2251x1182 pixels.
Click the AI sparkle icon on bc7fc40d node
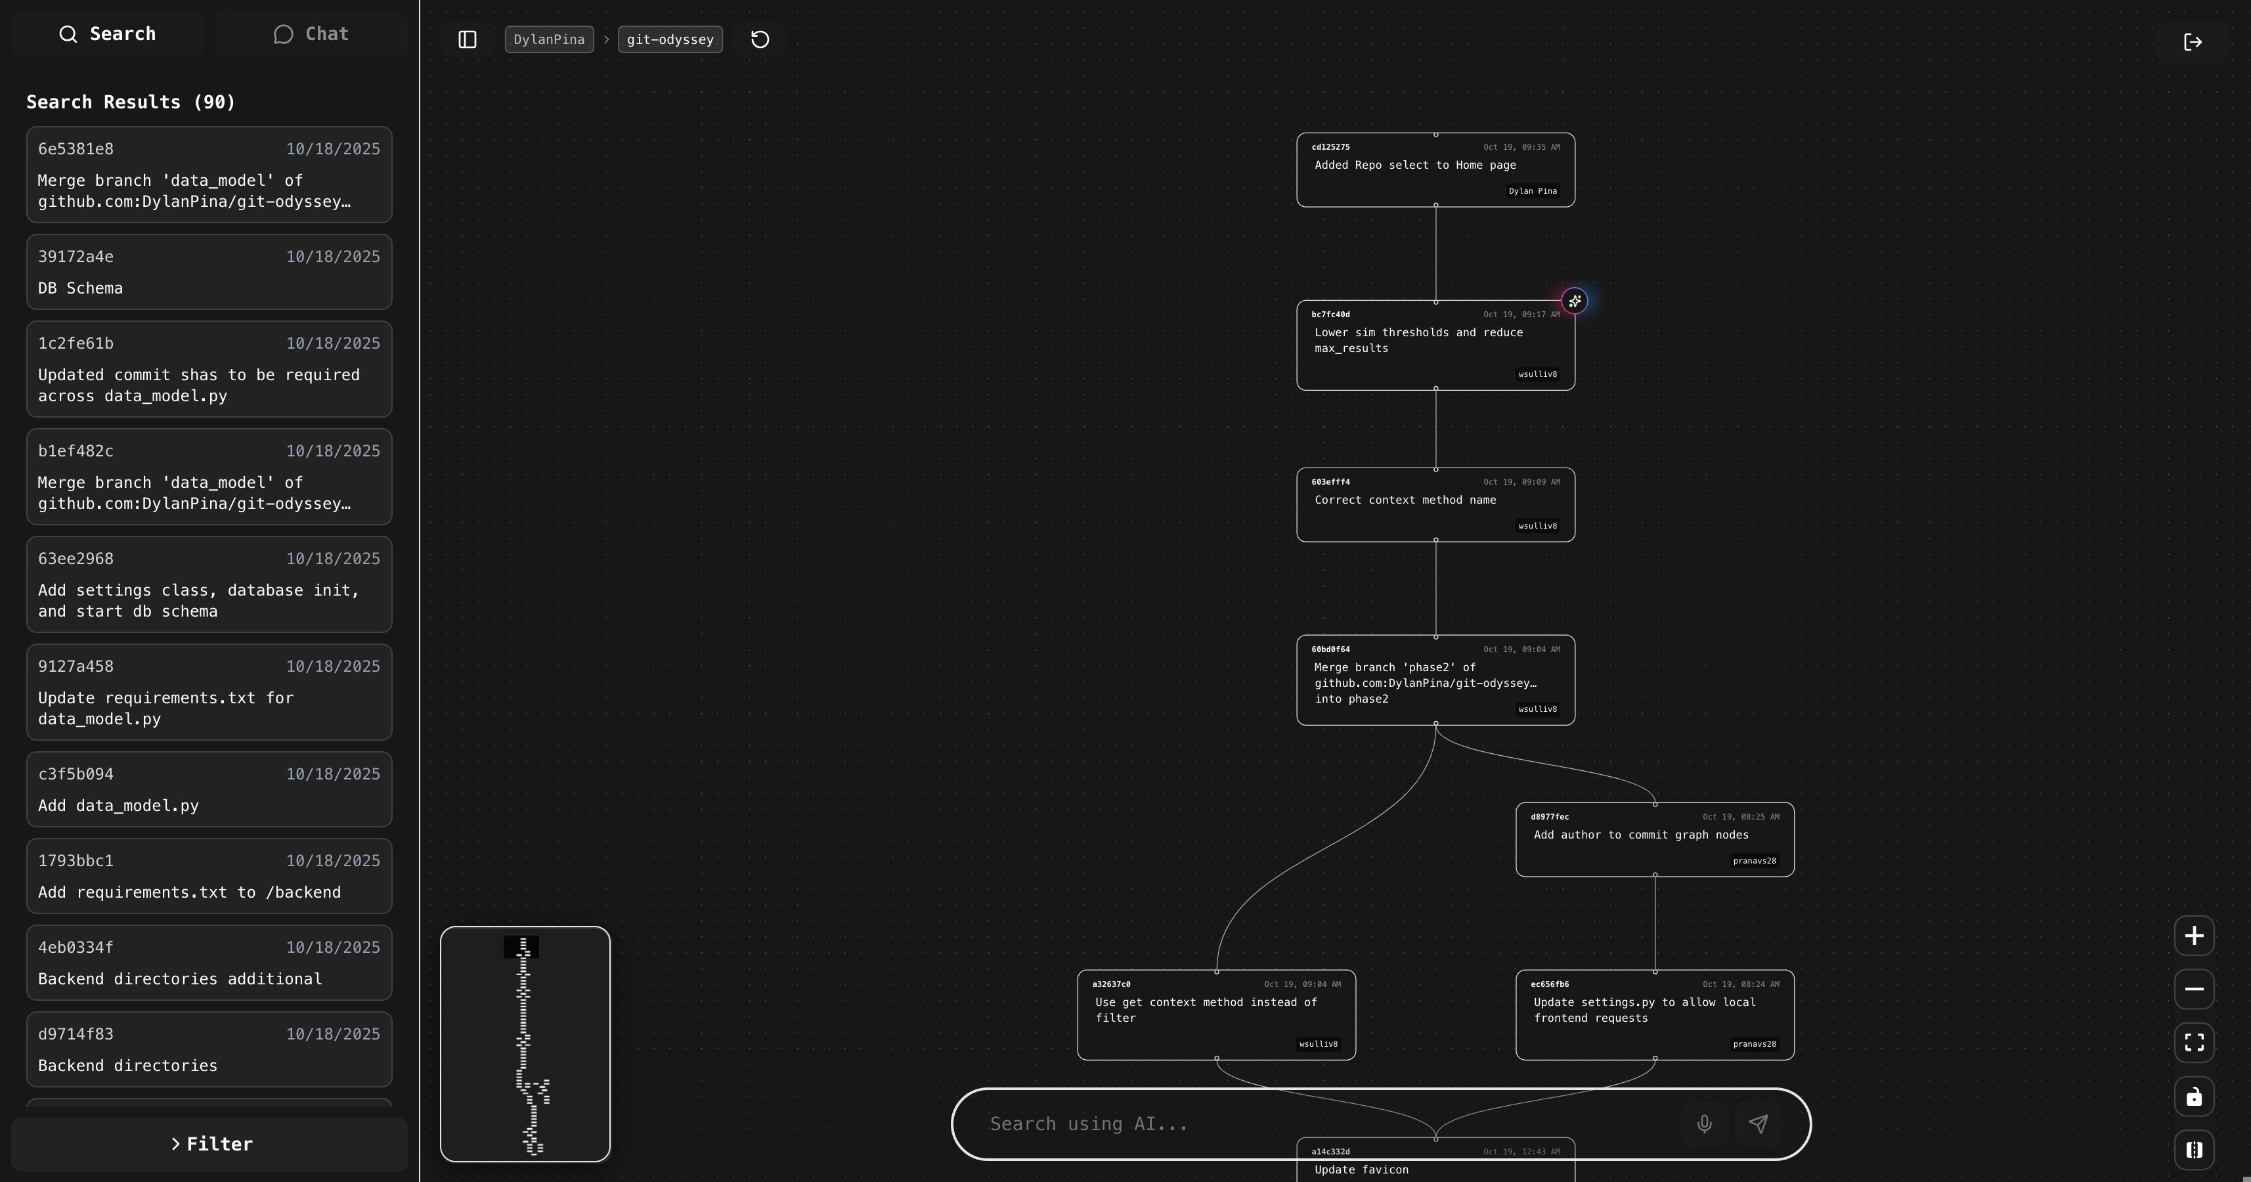[x=1574, y=301]
